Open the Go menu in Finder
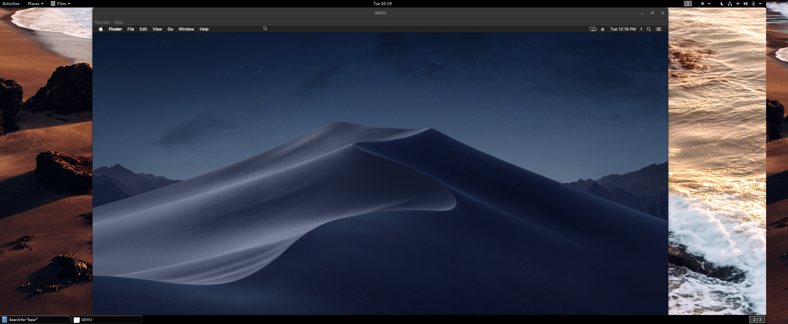This screenshot has height=324, width=788. point(170,29)
